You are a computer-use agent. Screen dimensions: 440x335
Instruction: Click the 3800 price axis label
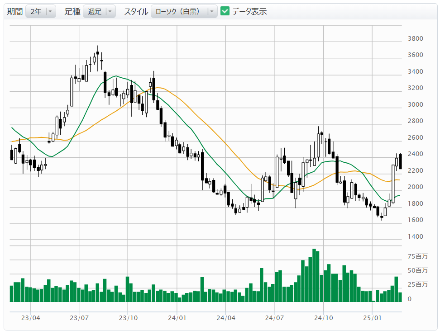[x=415, y=38]
